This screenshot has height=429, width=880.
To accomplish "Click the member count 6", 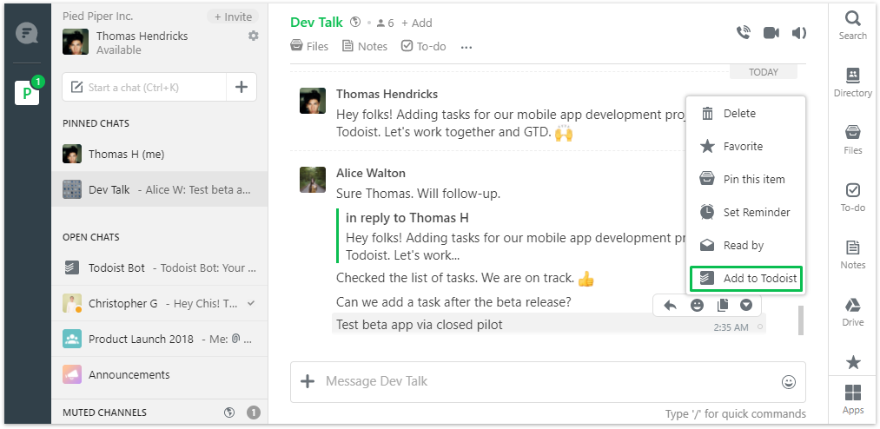I will 385,23.
